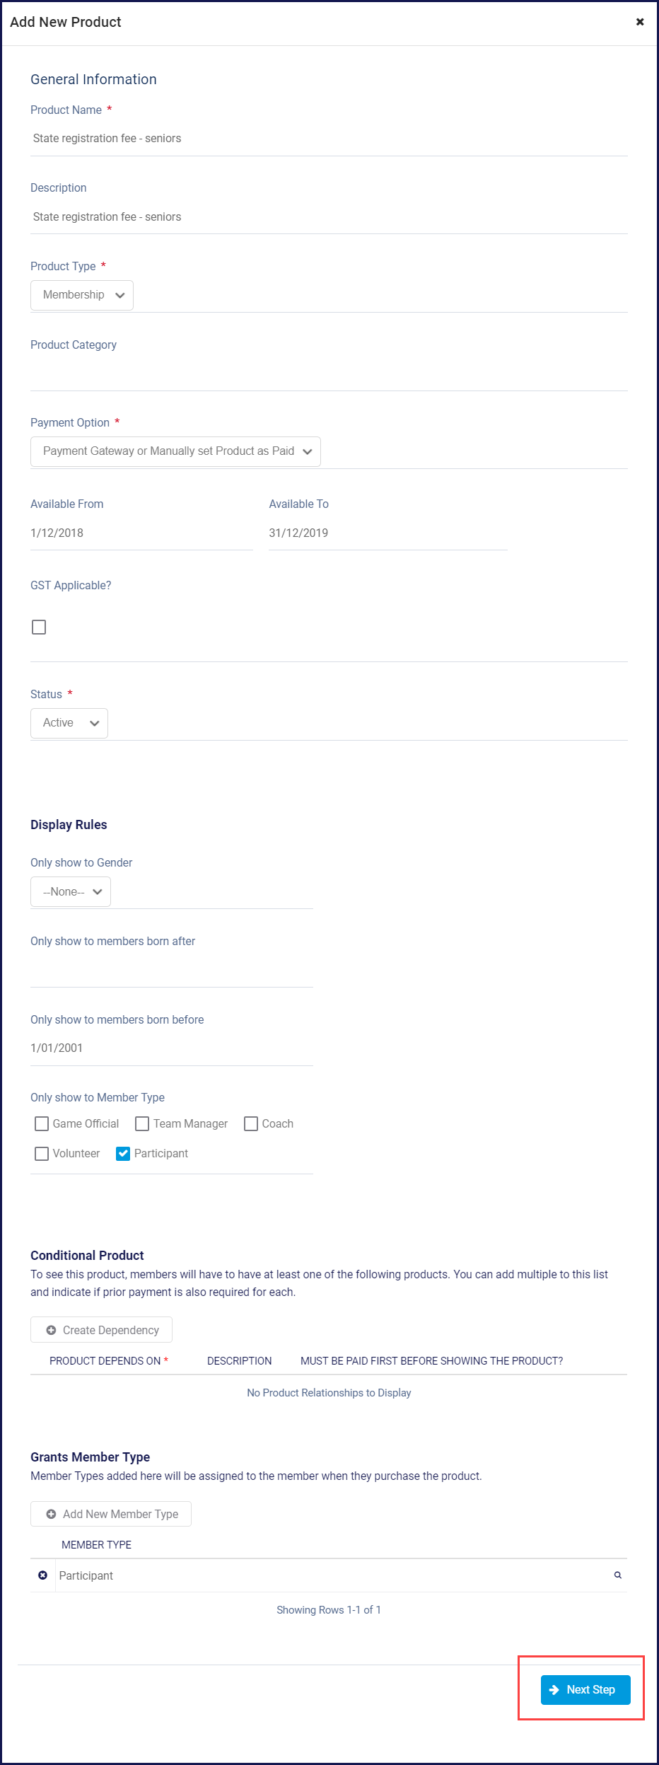Viewport: 659px width, 1765px height.
Task: Click the Product Name input field
Action: tap(329, 139)
